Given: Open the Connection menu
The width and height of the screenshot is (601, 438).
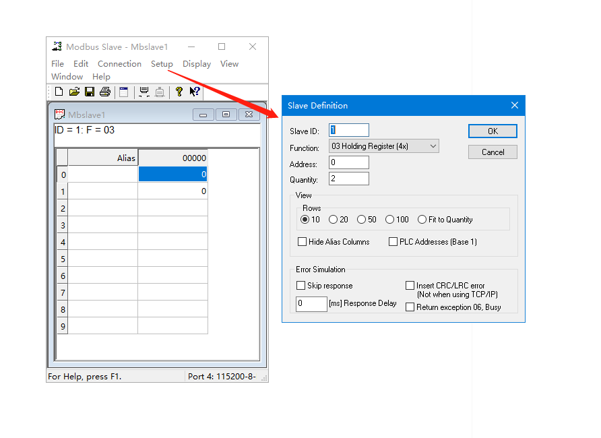Looking at the screenshot, I should click(119, 64).
